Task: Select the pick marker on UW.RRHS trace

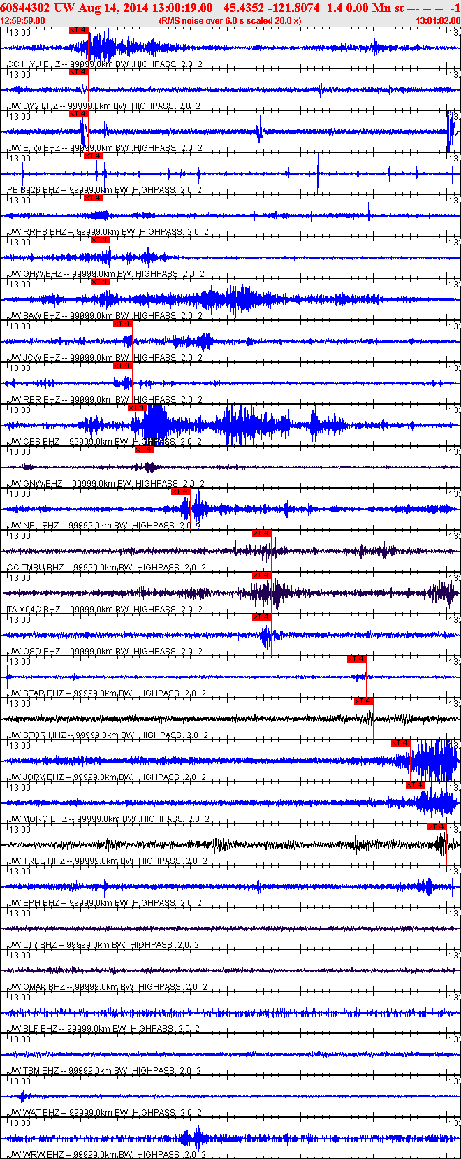Action: click(94, 198)
